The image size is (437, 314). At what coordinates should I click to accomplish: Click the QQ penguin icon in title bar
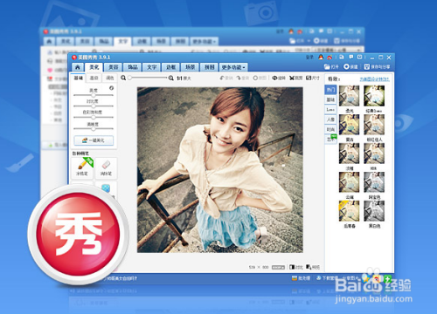click(x=321, y=57)
